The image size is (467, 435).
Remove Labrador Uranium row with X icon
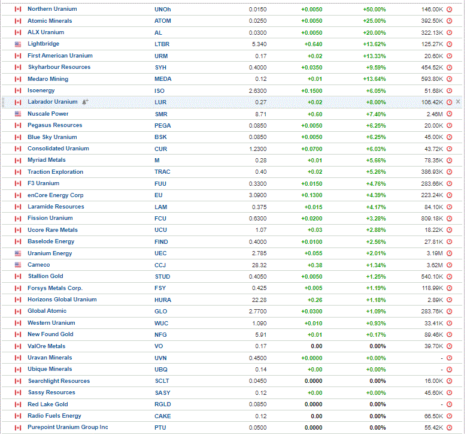point(458,102)
